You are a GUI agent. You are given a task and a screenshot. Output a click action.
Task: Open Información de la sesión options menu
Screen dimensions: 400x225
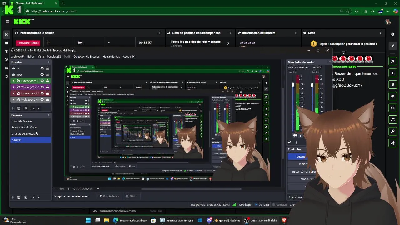tap(160, 33)
